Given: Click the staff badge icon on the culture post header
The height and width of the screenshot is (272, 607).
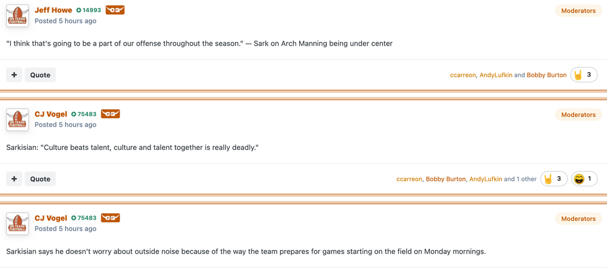Looking at the screenshot, I should 110,114.
